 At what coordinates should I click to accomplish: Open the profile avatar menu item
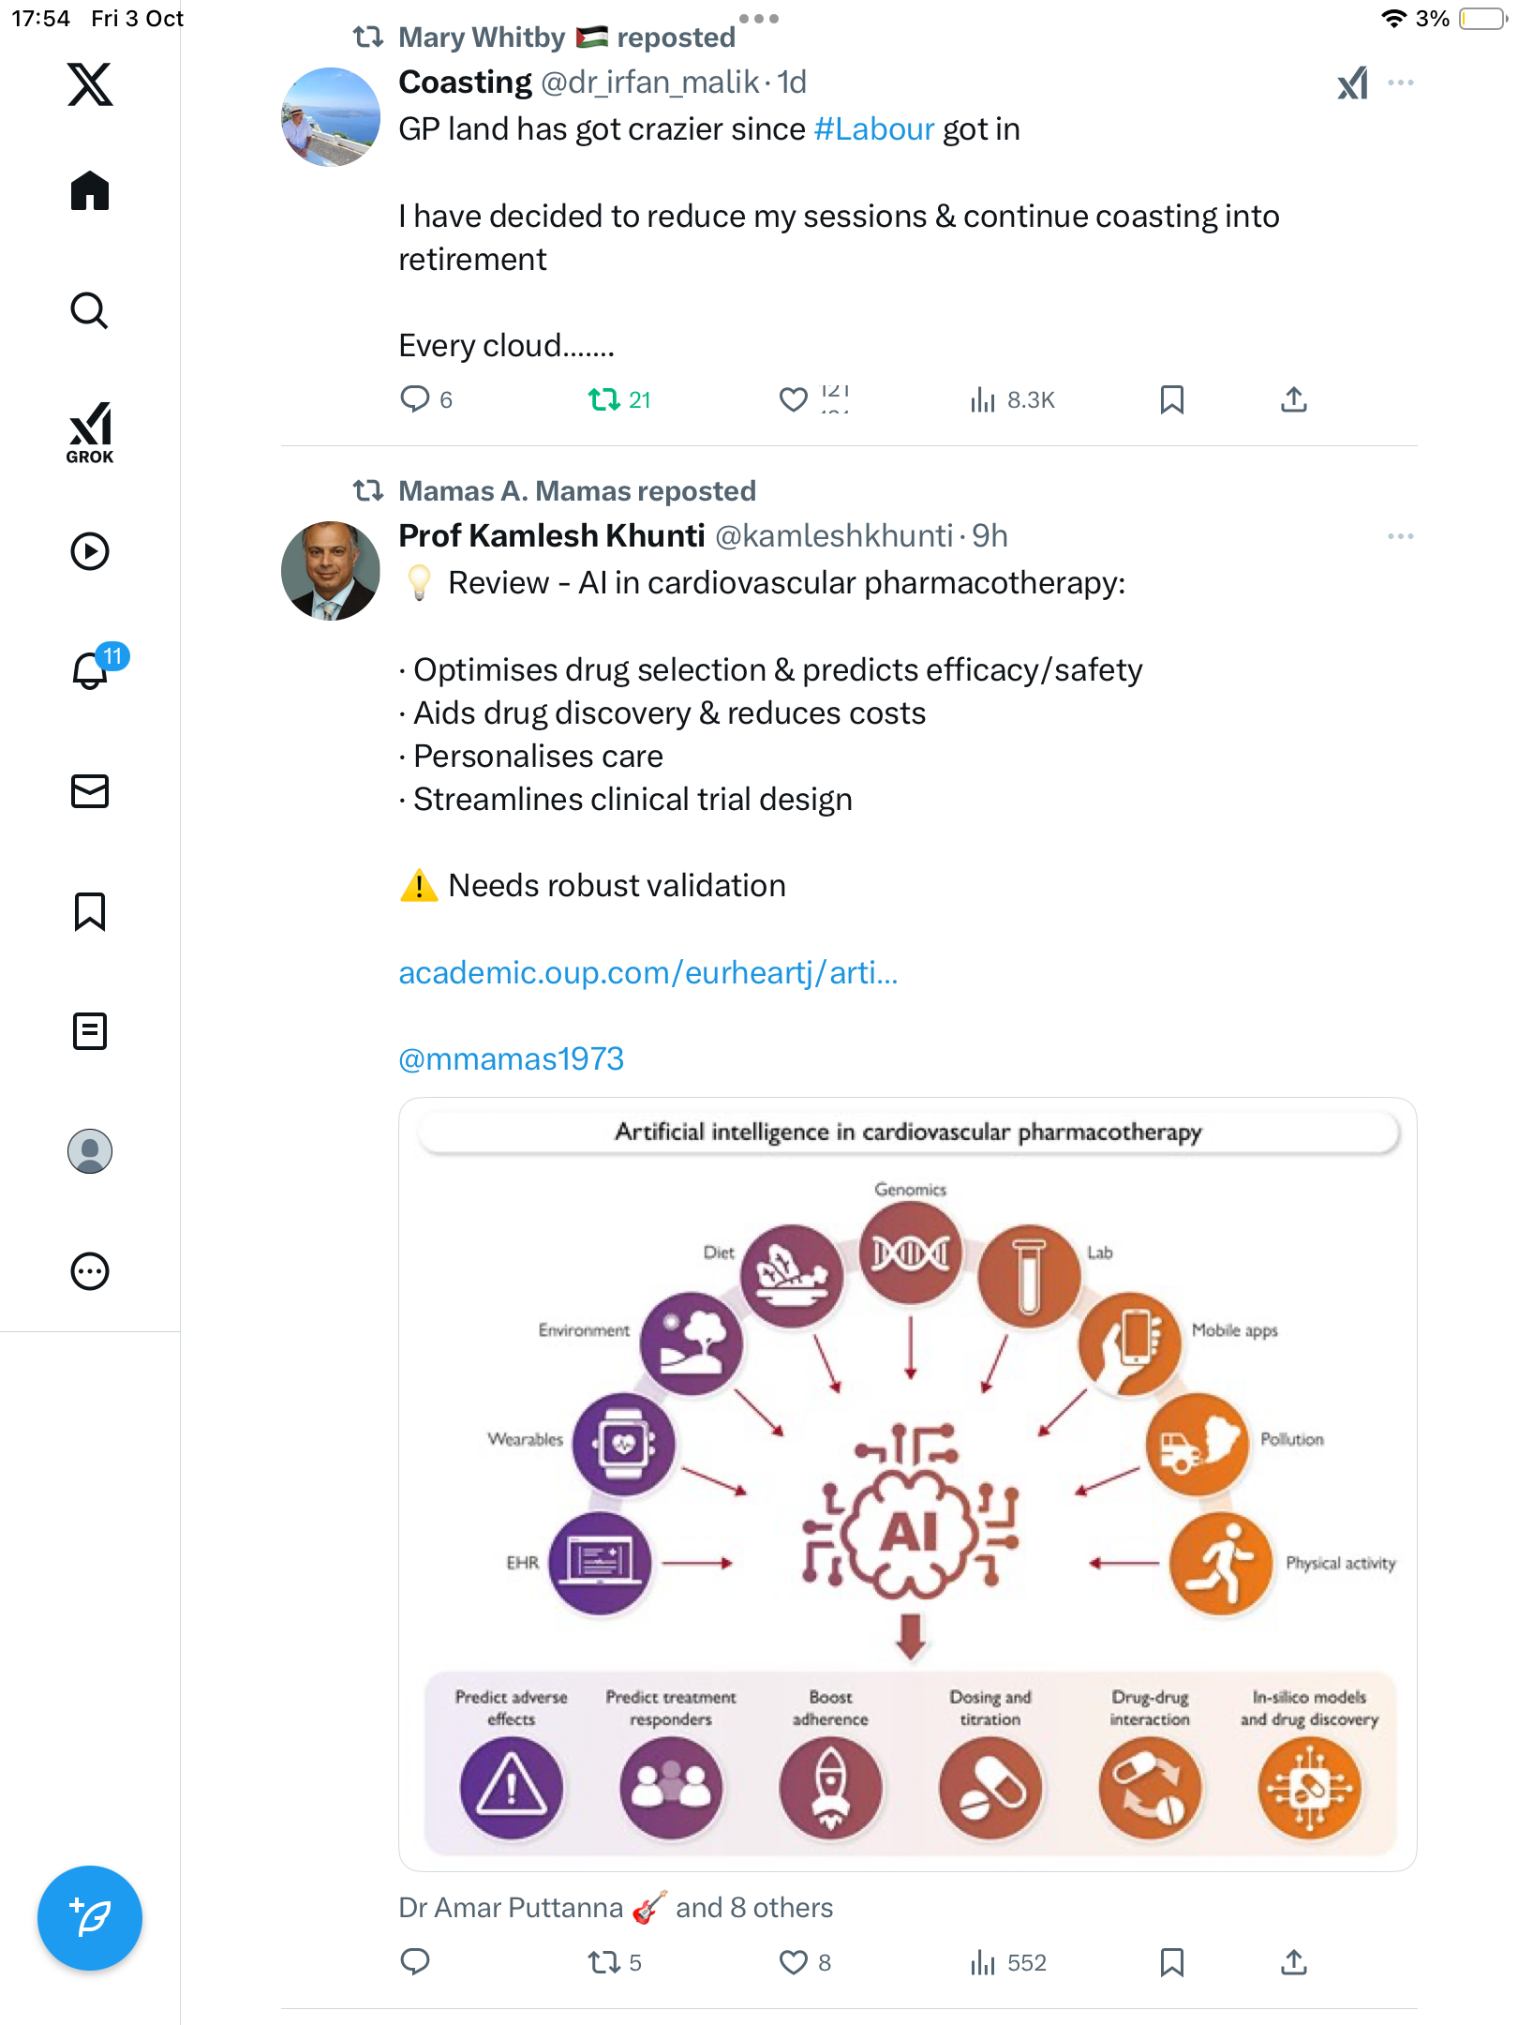pos(90,1151)
